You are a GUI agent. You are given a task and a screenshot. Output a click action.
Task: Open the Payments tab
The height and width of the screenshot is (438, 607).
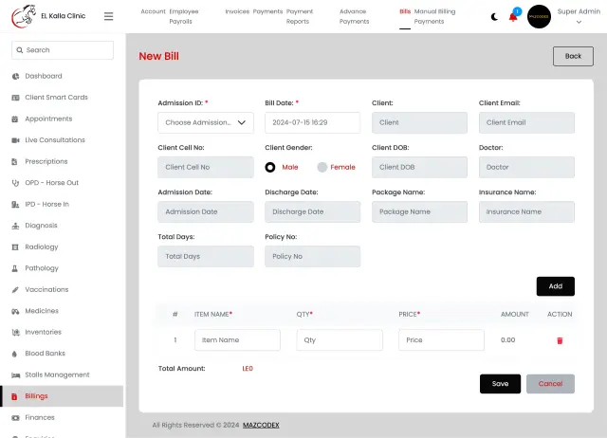click(x=267, y=11)
